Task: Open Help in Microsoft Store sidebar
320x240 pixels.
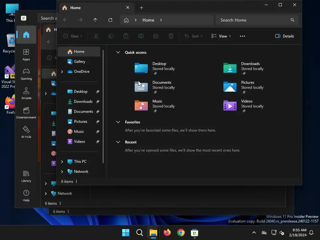Action: pyautogui.click(x=26, y=196)
